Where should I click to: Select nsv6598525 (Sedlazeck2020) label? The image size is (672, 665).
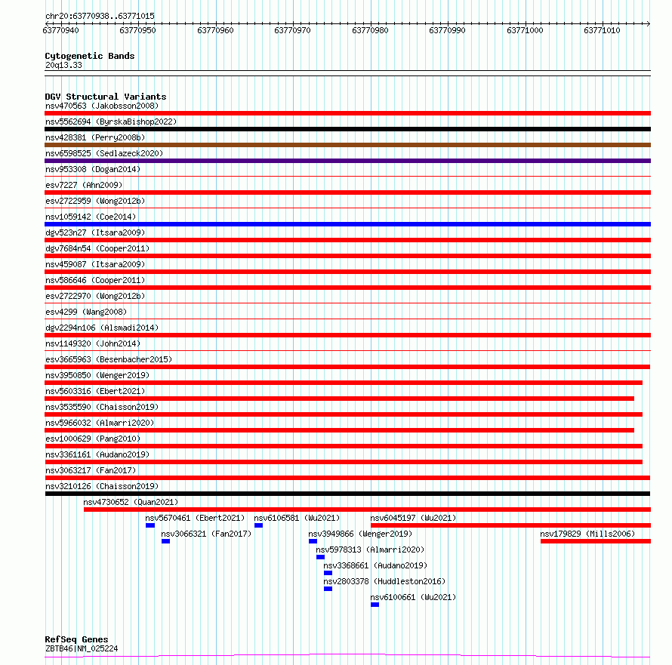[x=104, y=153]
